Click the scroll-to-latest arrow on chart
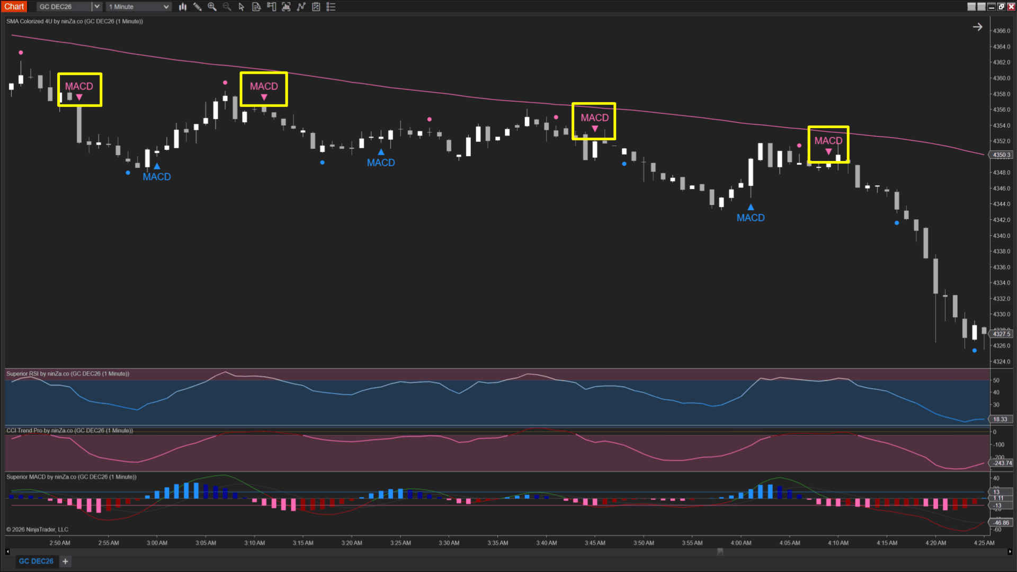Screen dimensions: 1017x572 coord(978,27)
